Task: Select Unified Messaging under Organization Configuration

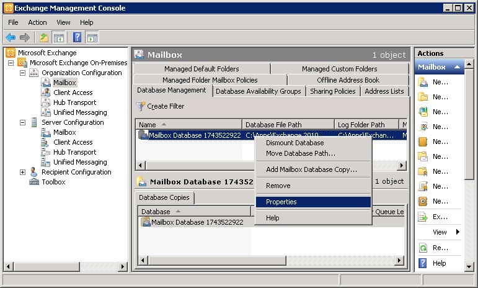Action: [x=80, y=112]
